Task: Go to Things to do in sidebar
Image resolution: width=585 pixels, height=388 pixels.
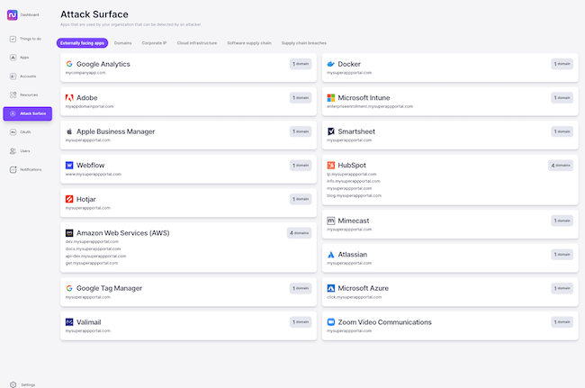Action: coord(27,39)
